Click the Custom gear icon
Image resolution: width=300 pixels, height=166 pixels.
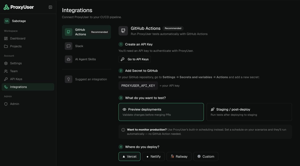pyautogui.click(x=199, y=157)
